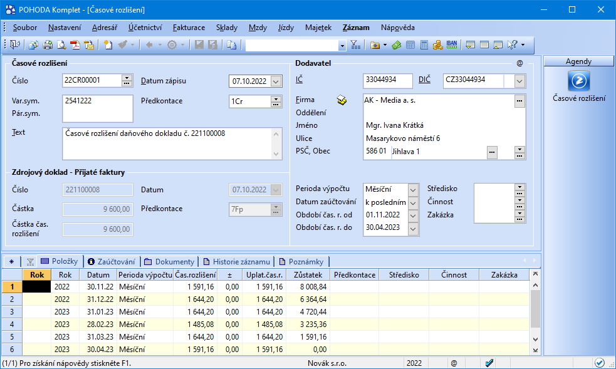Click the table vertical scrollbar thumb

click(535, 309)
